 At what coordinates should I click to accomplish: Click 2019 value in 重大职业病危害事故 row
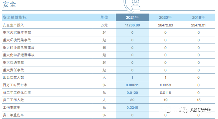click(198, 48)
